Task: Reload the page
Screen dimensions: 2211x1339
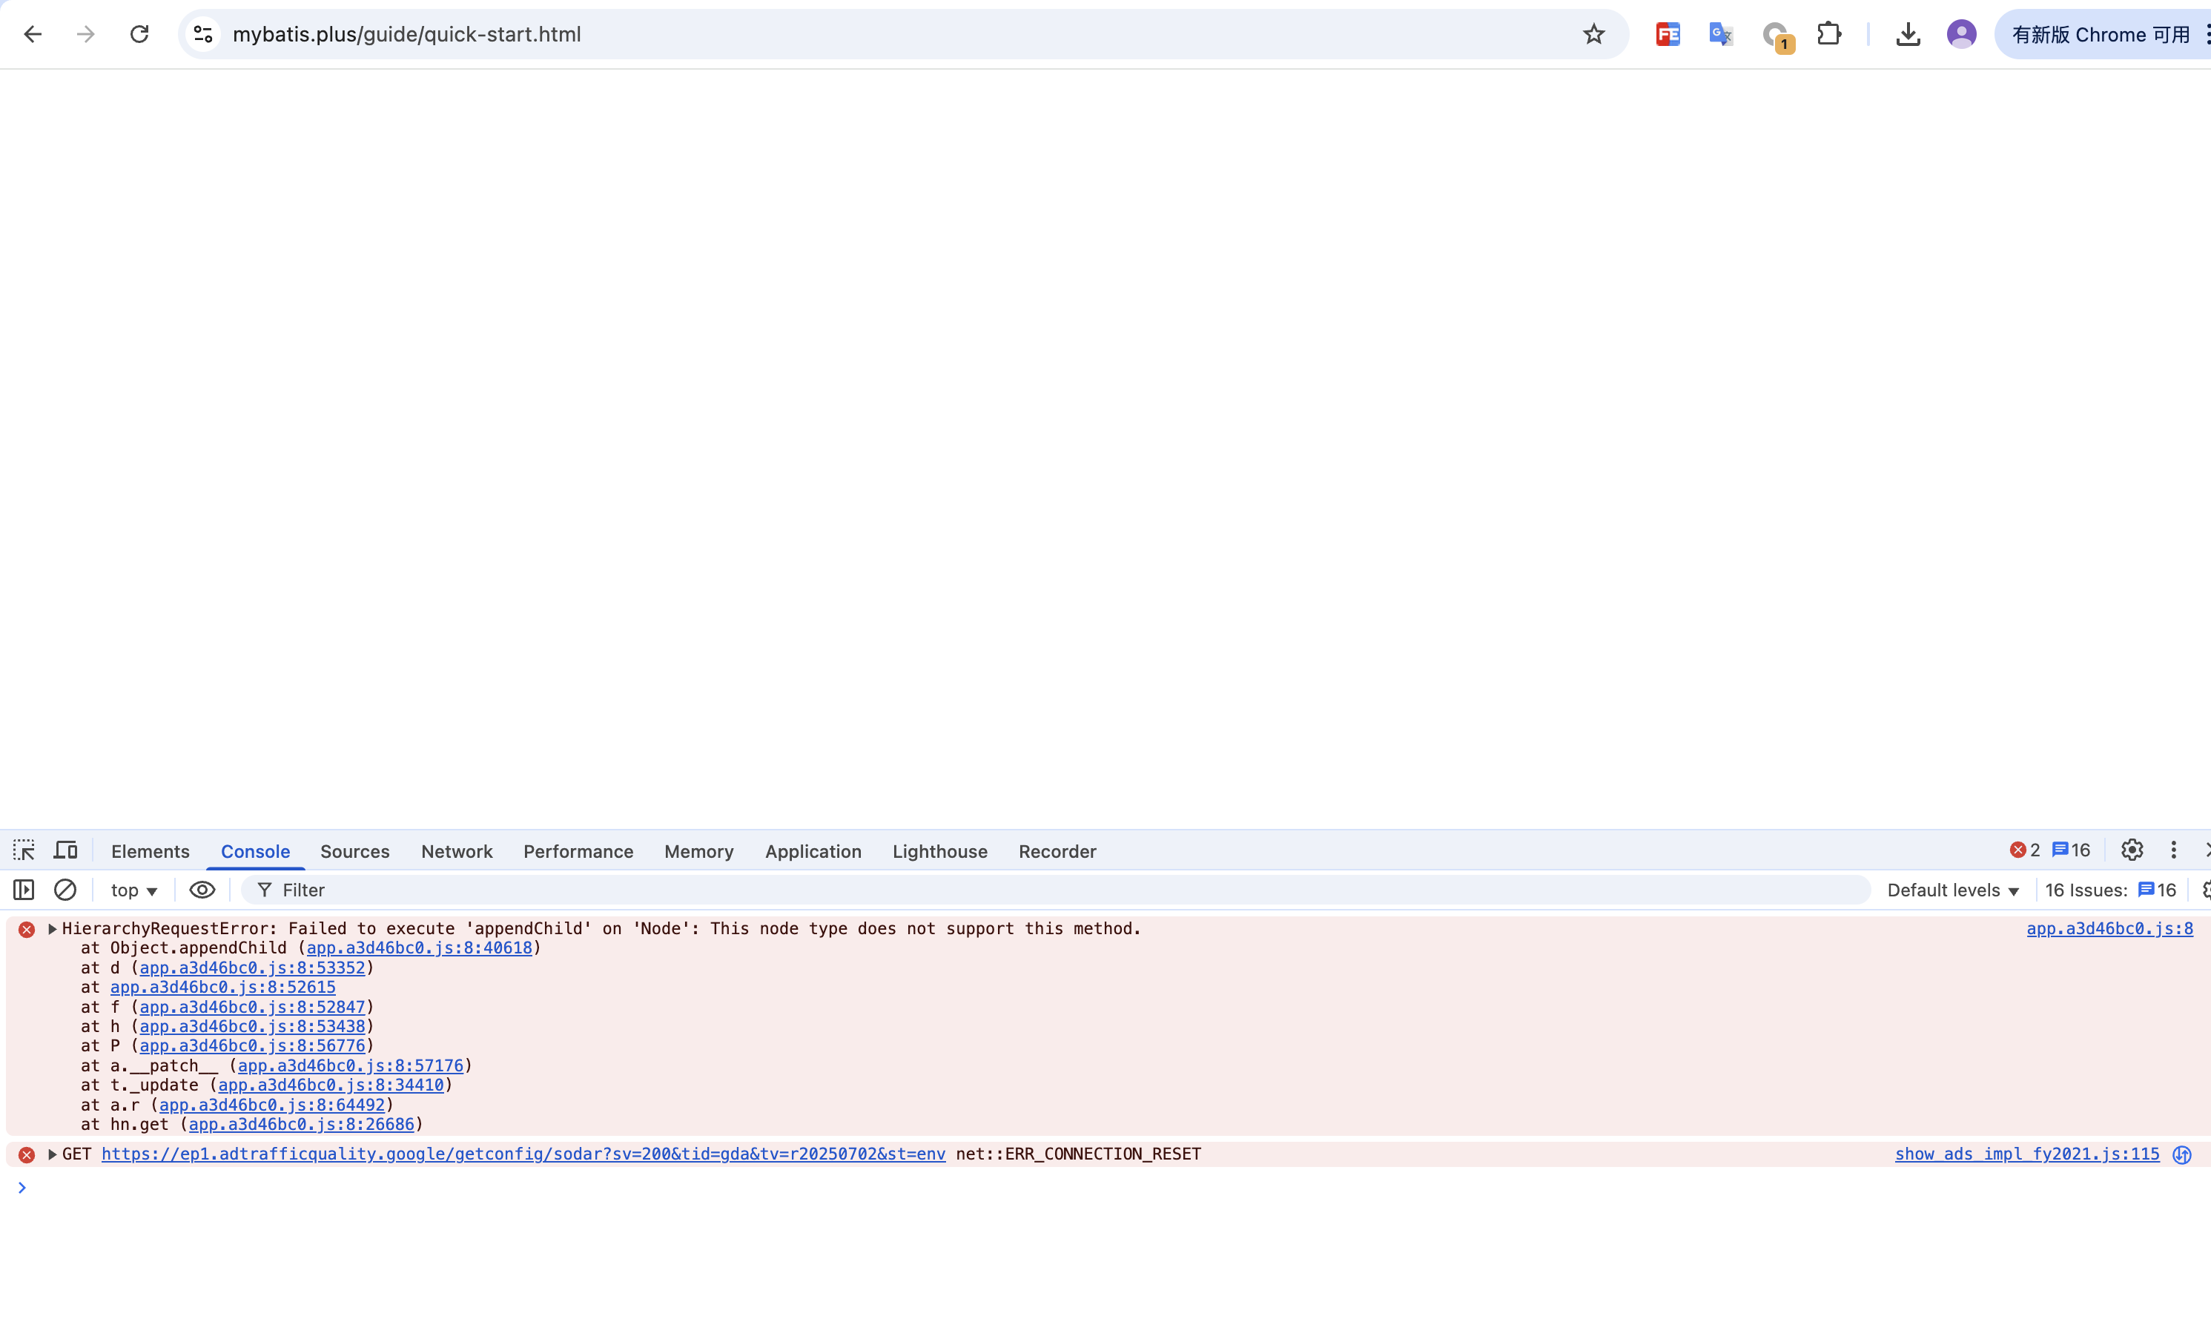Action: [x=139, y=34]
